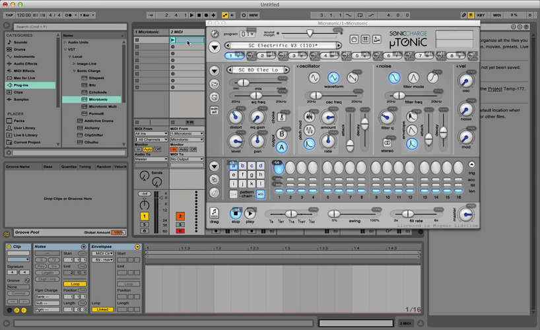Select the high-pass noise filter mode
The image size is (540, 330).
(432, 78)
